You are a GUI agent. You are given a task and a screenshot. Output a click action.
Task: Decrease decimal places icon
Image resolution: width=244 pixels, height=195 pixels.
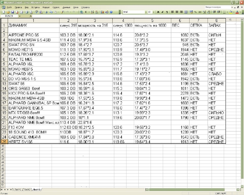coord(209,12)
